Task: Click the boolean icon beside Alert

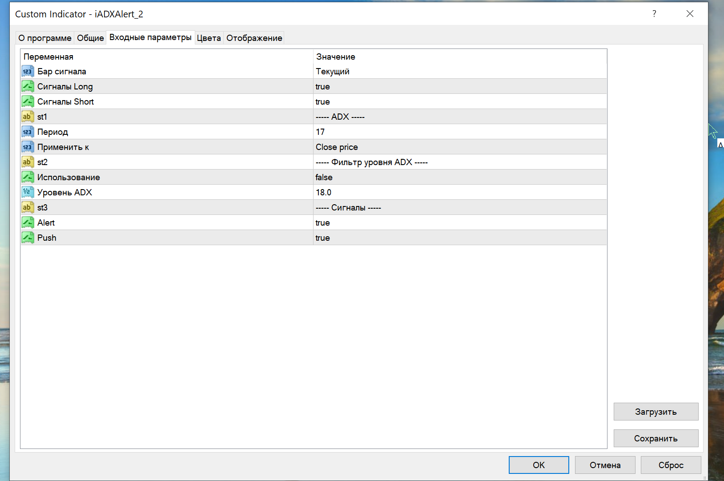Action: pyautogui.click(x=28, y=223)
